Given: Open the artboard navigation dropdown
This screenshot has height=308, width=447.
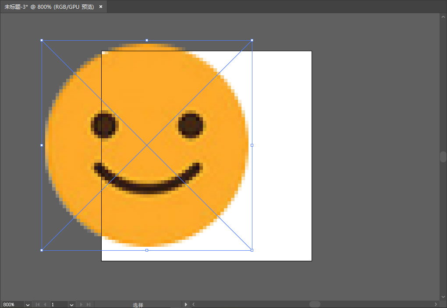Looking at the screenshot, I should 71,304.
